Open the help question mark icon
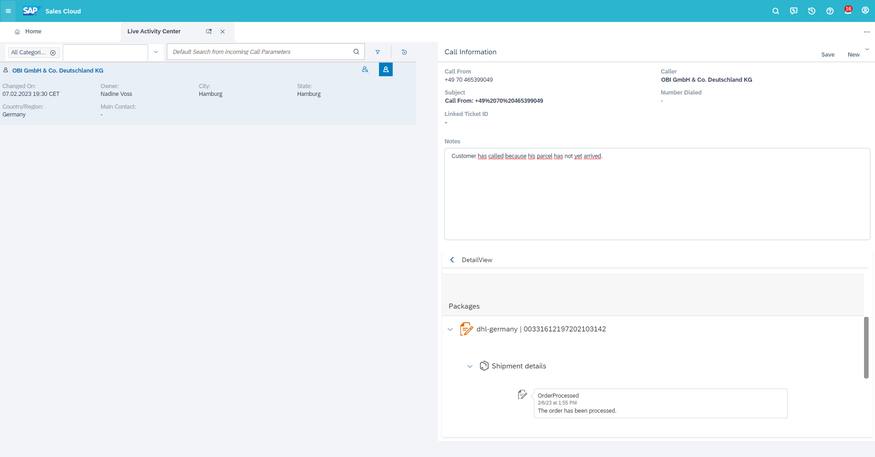Screen dimensions: 875x457 pyautogui.click(x=830, y=11)
